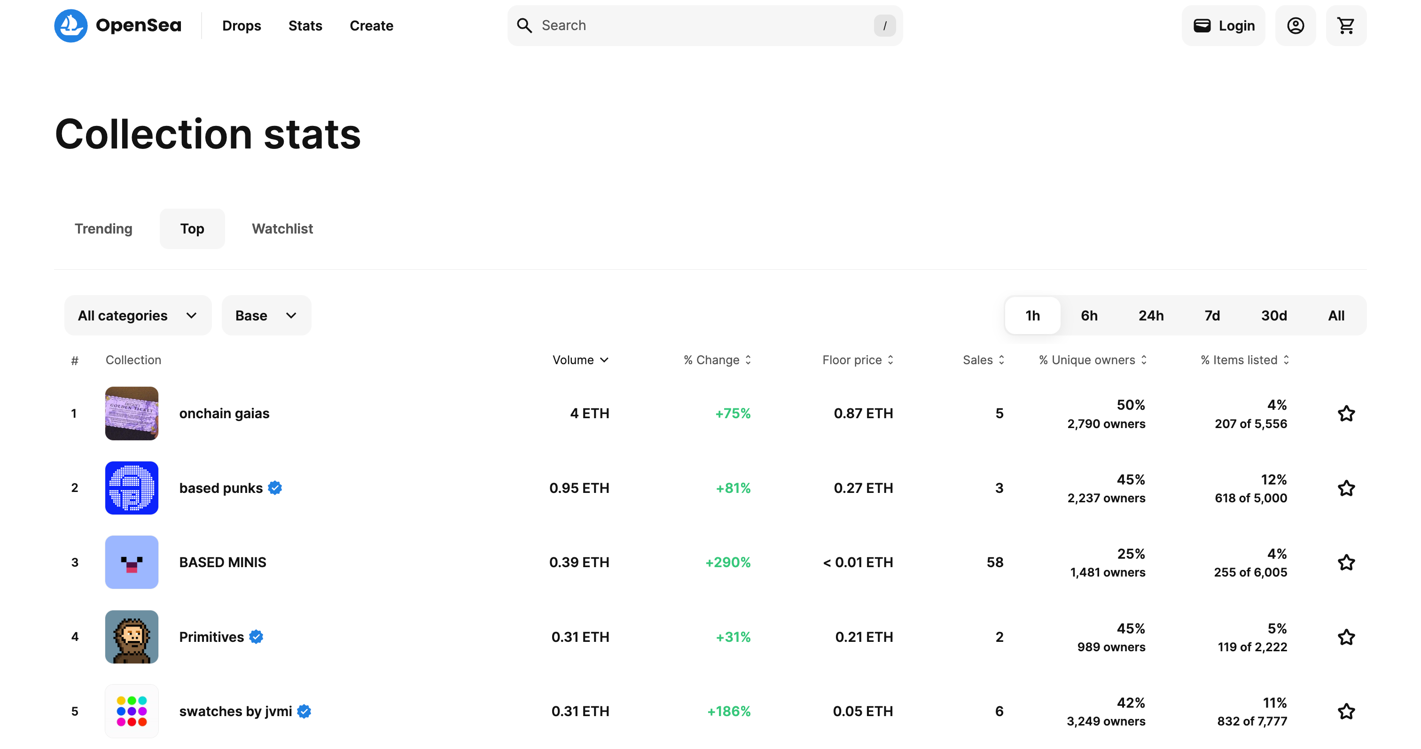1421x749 pixels.
Task: Click the wallet icon in Login button
Action: [x=1202, y=25]
